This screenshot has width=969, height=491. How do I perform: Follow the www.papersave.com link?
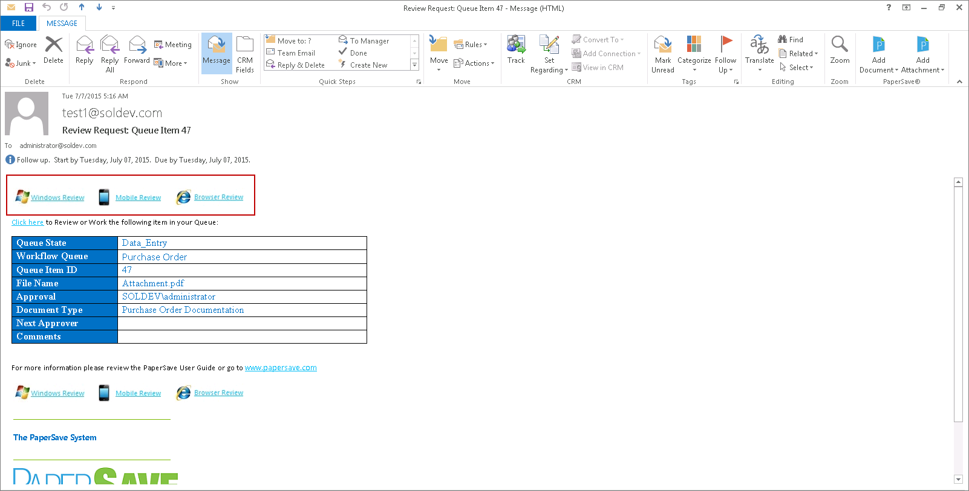click(281, 368)
